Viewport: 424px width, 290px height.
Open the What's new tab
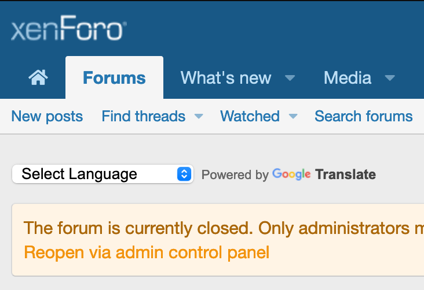click(226, 78)
